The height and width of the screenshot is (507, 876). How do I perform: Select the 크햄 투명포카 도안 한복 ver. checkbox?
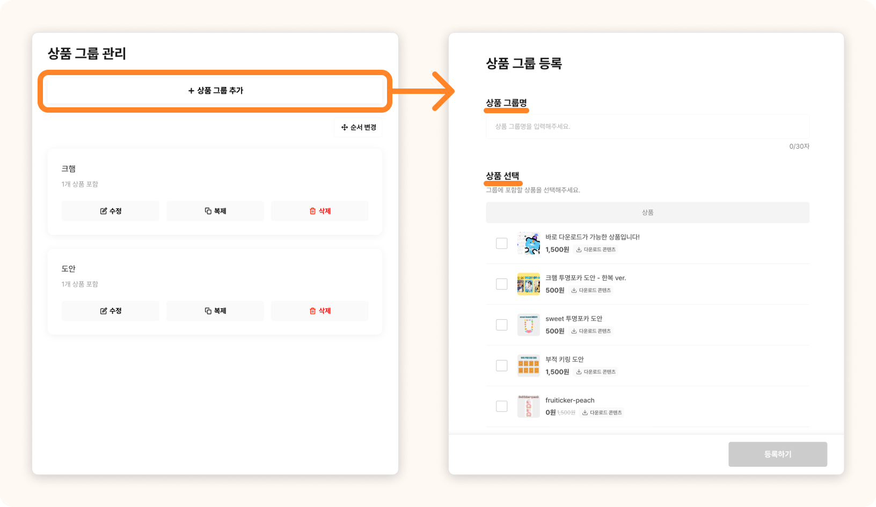[x=501, y=284]
